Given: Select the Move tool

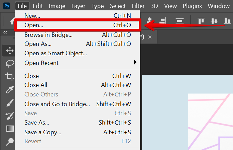Looking at the screenshot, I should point(10,51).
